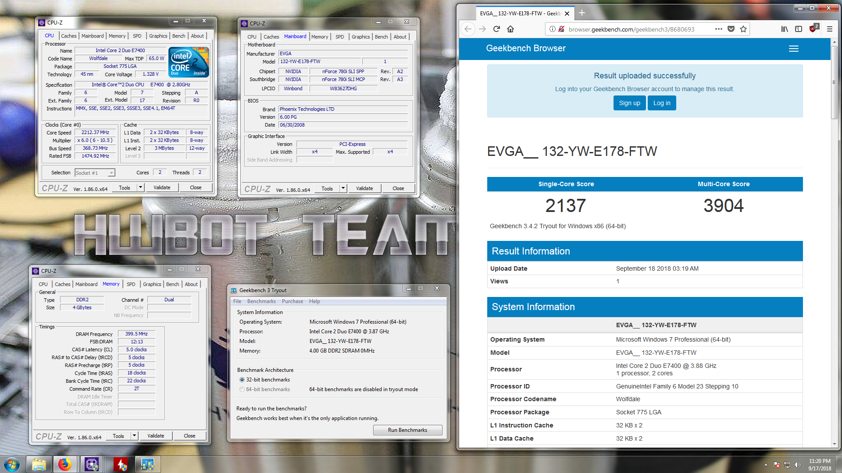The image size is (842, 473).
Task: Click the Firefox forward arrow button
Action: 482,29
